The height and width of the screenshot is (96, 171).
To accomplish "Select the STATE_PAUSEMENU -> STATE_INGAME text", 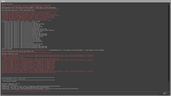I will pyautogui.click(x=76, y=50).
